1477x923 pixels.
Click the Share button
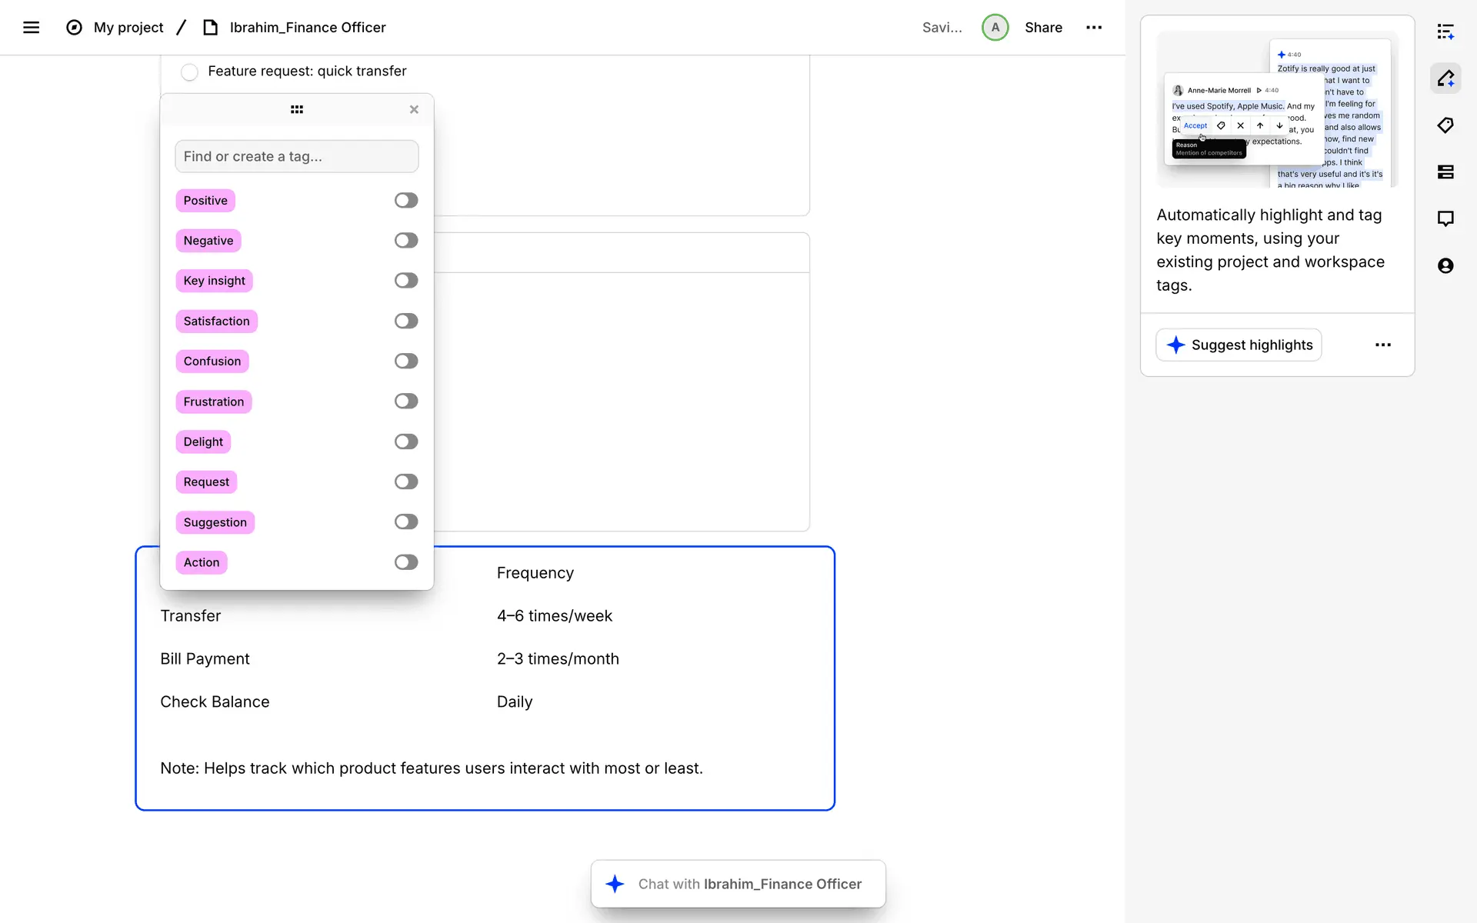coord(1043,28)
